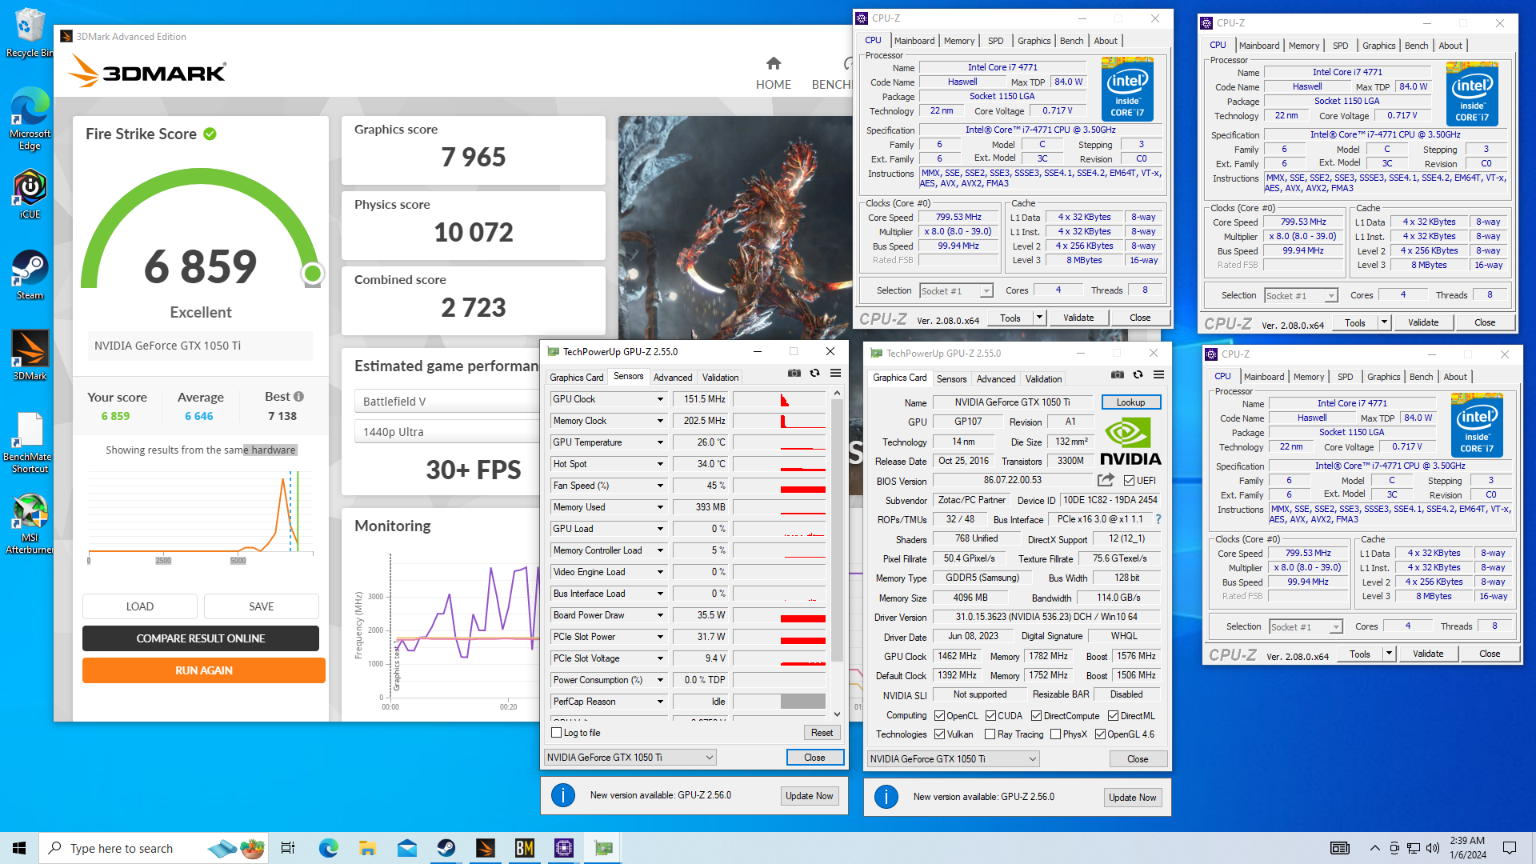Launch Microsoft Edge from the desktop
This screenshot has width=1536, height=864.
(x=30, y=118)
